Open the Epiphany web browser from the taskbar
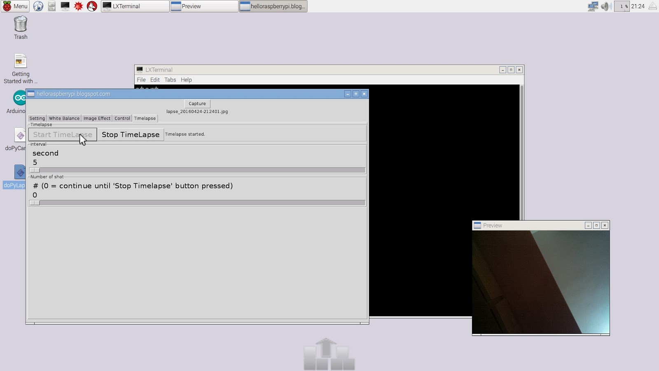The image size is (659, 371). 38,6
